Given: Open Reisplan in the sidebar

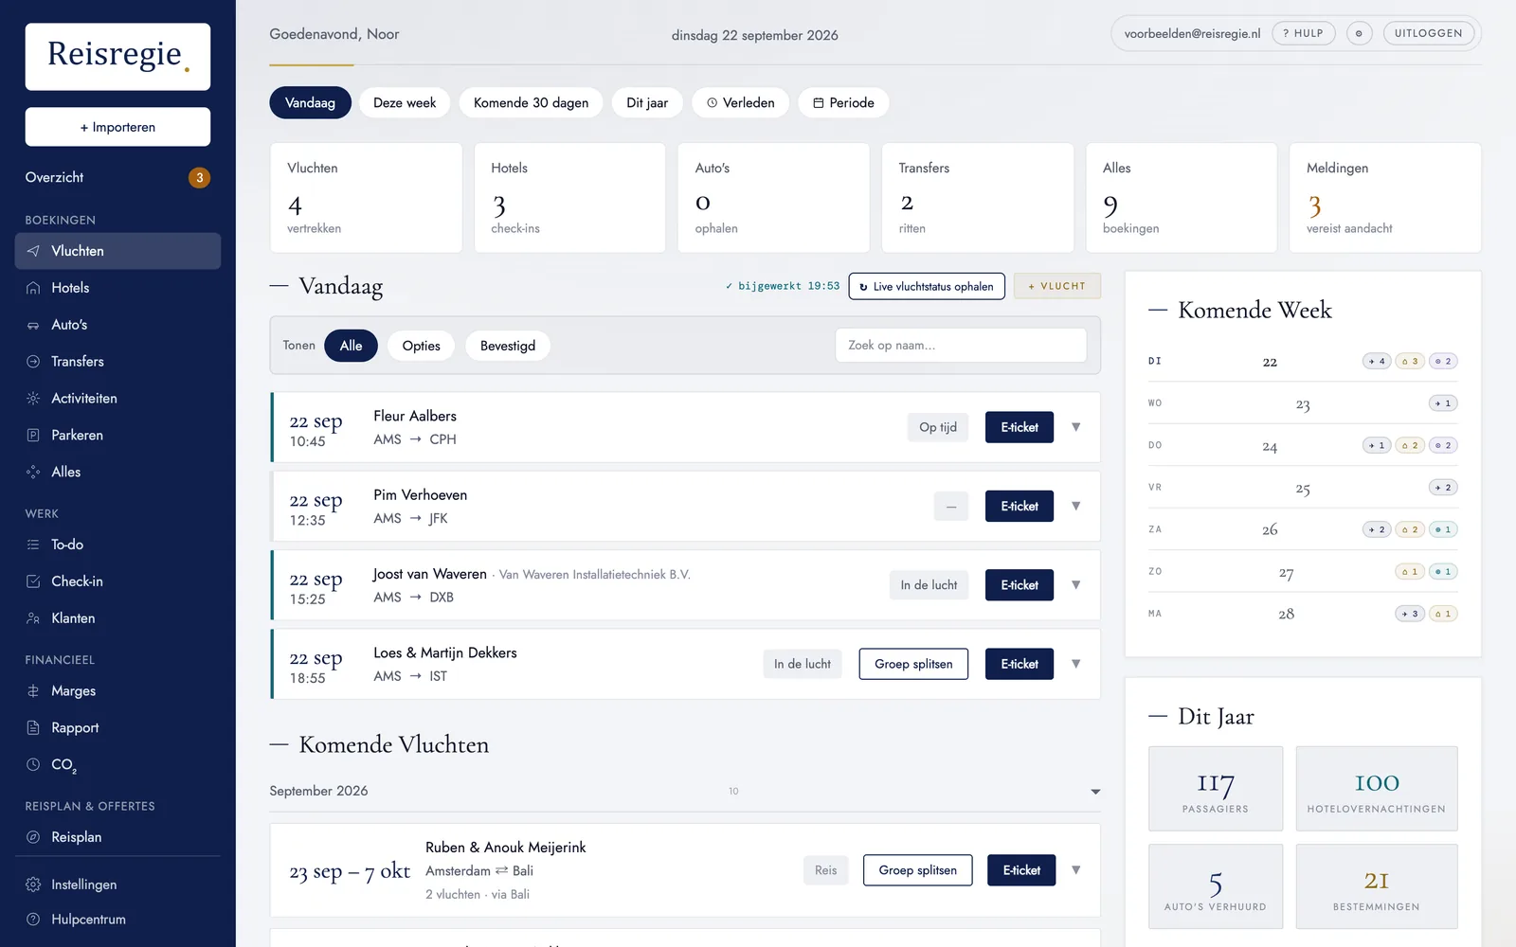Looking at the screenshot, I should [x=117, y=837].
